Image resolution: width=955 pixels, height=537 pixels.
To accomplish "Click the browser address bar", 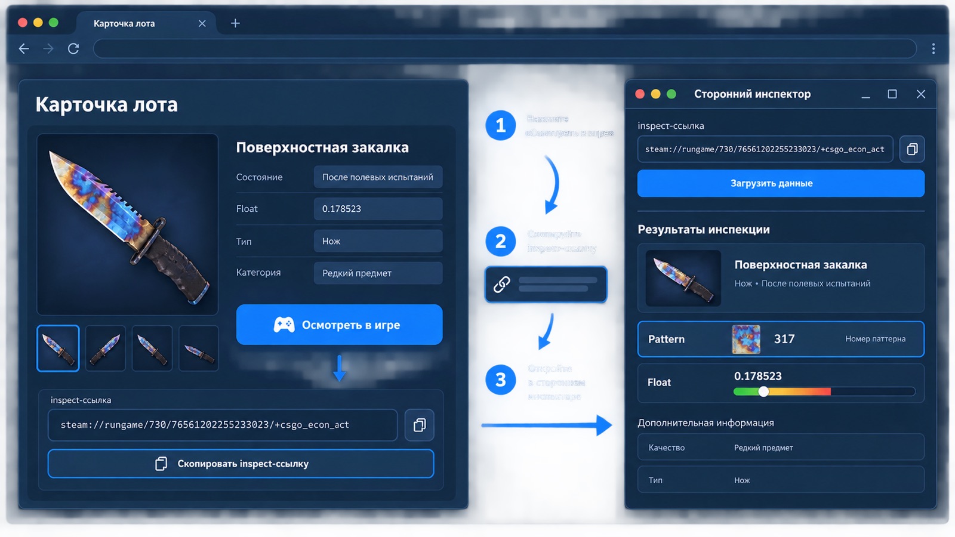I will coord(505,48).
